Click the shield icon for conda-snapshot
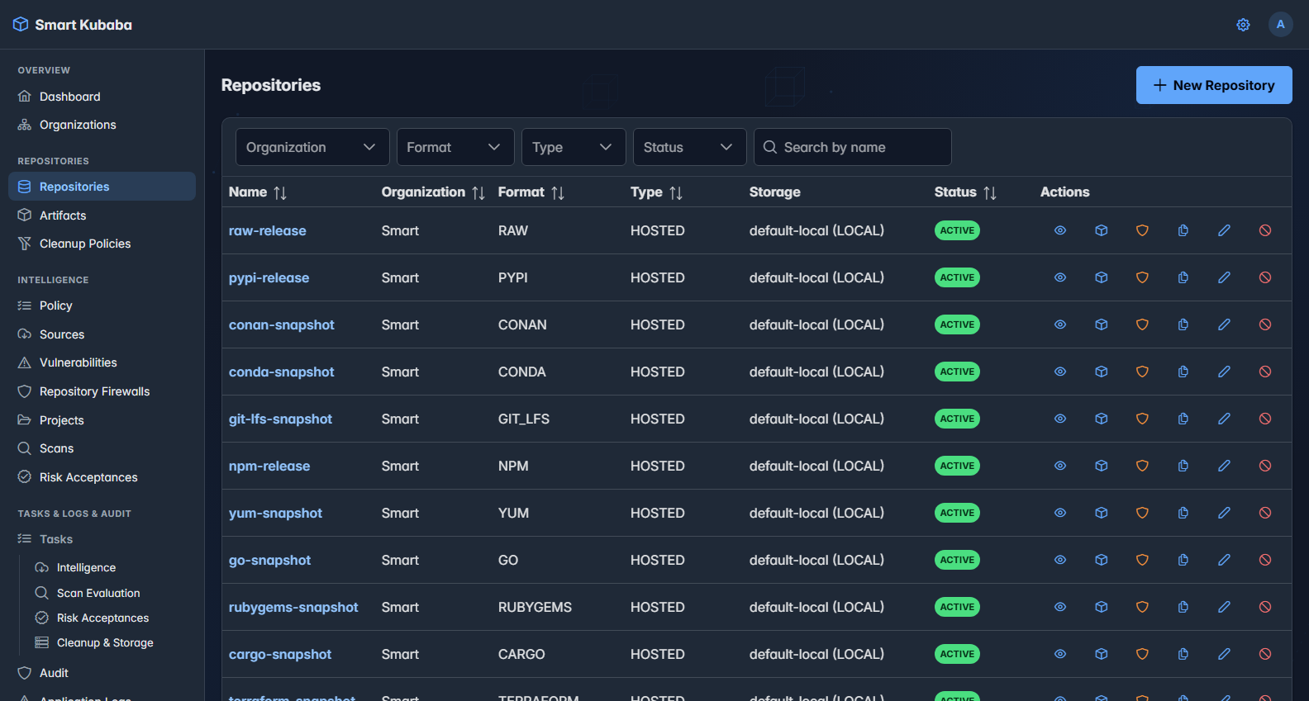 click(1142, 372)
